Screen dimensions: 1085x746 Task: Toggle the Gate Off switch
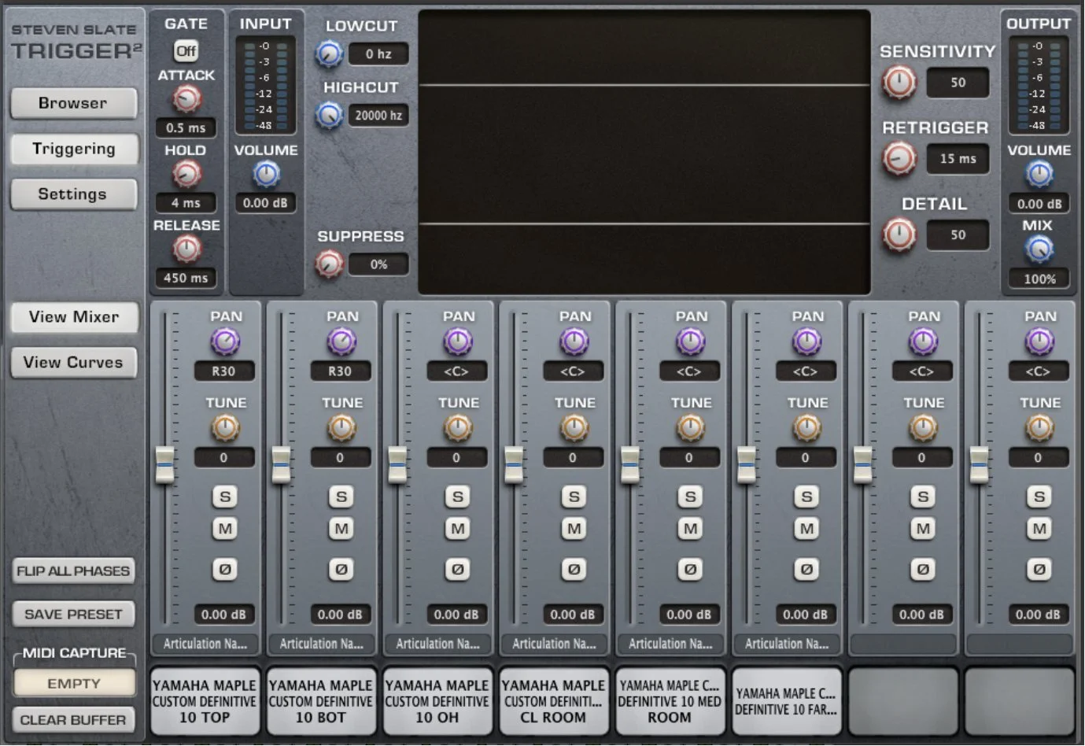[186, 51]
